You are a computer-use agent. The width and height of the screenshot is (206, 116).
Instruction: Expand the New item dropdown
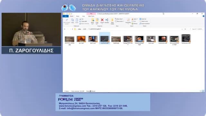pos(119,19)
